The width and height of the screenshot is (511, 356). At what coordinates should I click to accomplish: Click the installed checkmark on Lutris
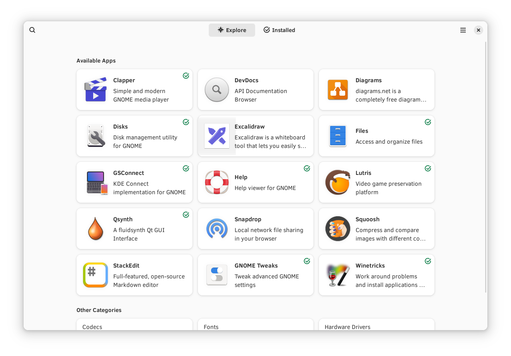(428, 168)
